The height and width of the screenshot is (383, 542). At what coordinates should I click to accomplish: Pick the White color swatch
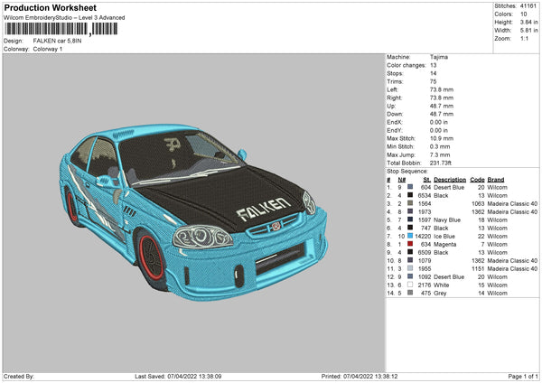(410, 285)
